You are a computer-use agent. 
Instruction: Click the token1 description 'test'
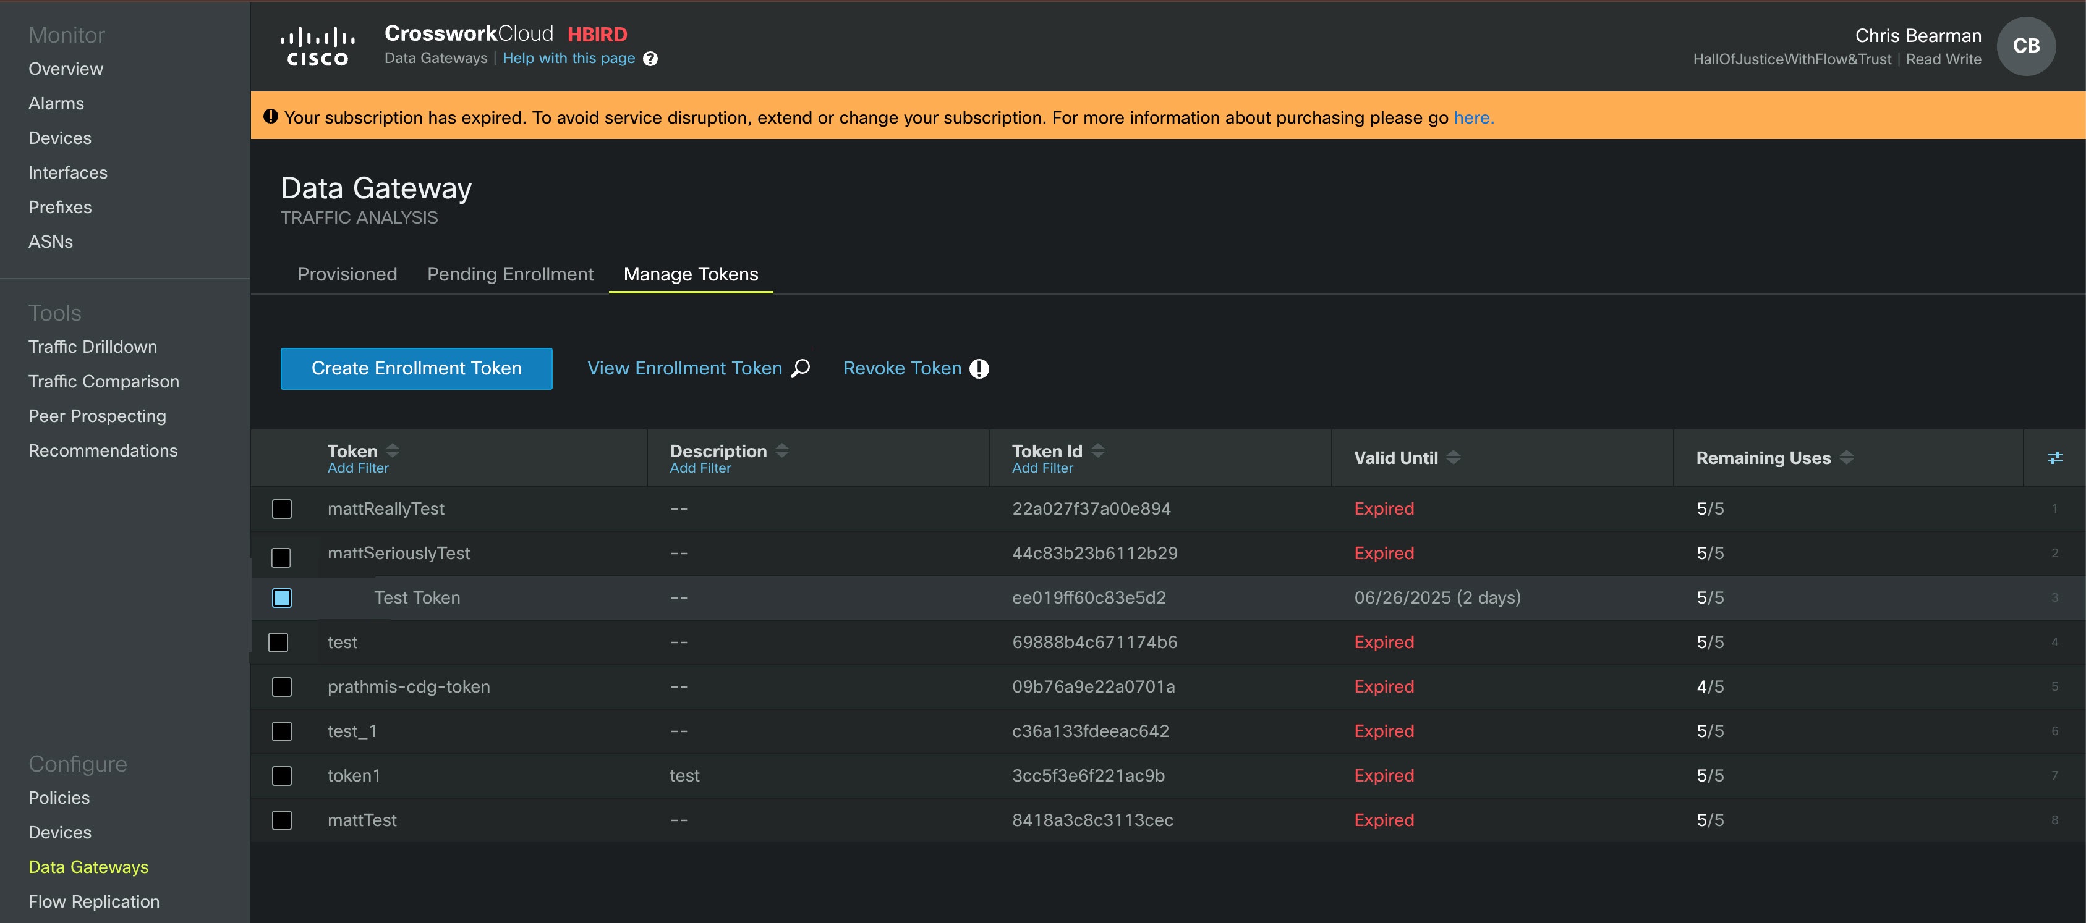[684, 776]
